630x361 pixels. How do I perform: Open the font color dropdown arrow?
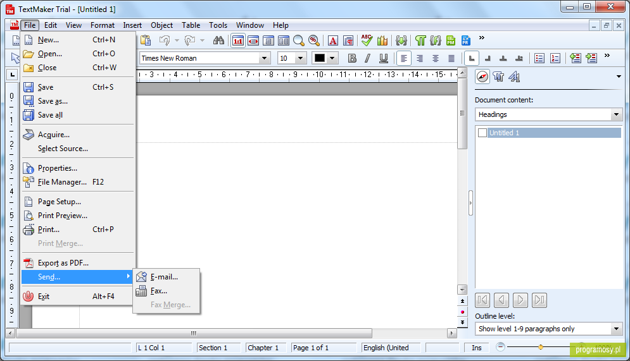click(332, 58)
